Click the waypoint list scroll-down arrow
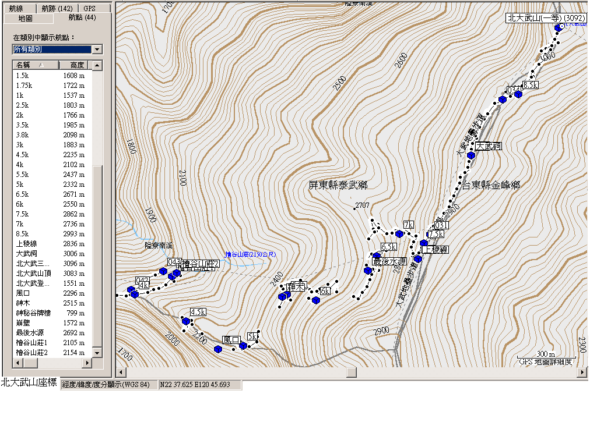The image size is (597, 447). [x=97, y=353]
